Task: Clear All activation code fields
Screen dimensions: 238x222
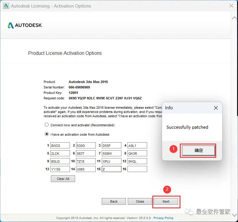Action: 63,179
